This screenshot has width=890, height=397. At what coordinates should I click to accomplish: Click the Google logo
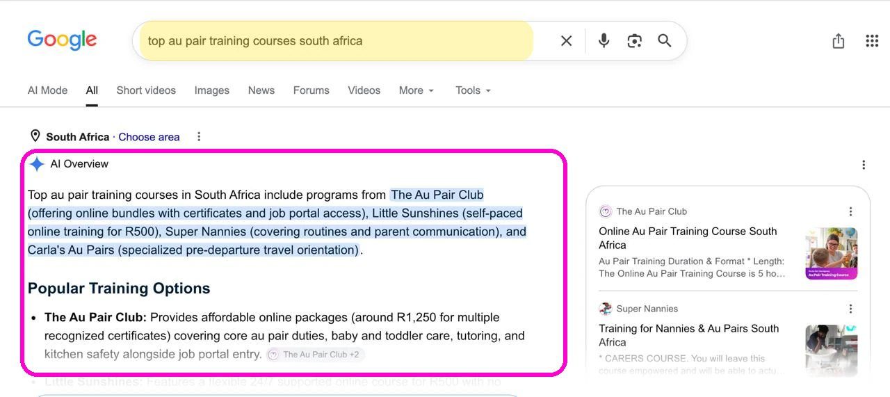[x=62, y=40]
